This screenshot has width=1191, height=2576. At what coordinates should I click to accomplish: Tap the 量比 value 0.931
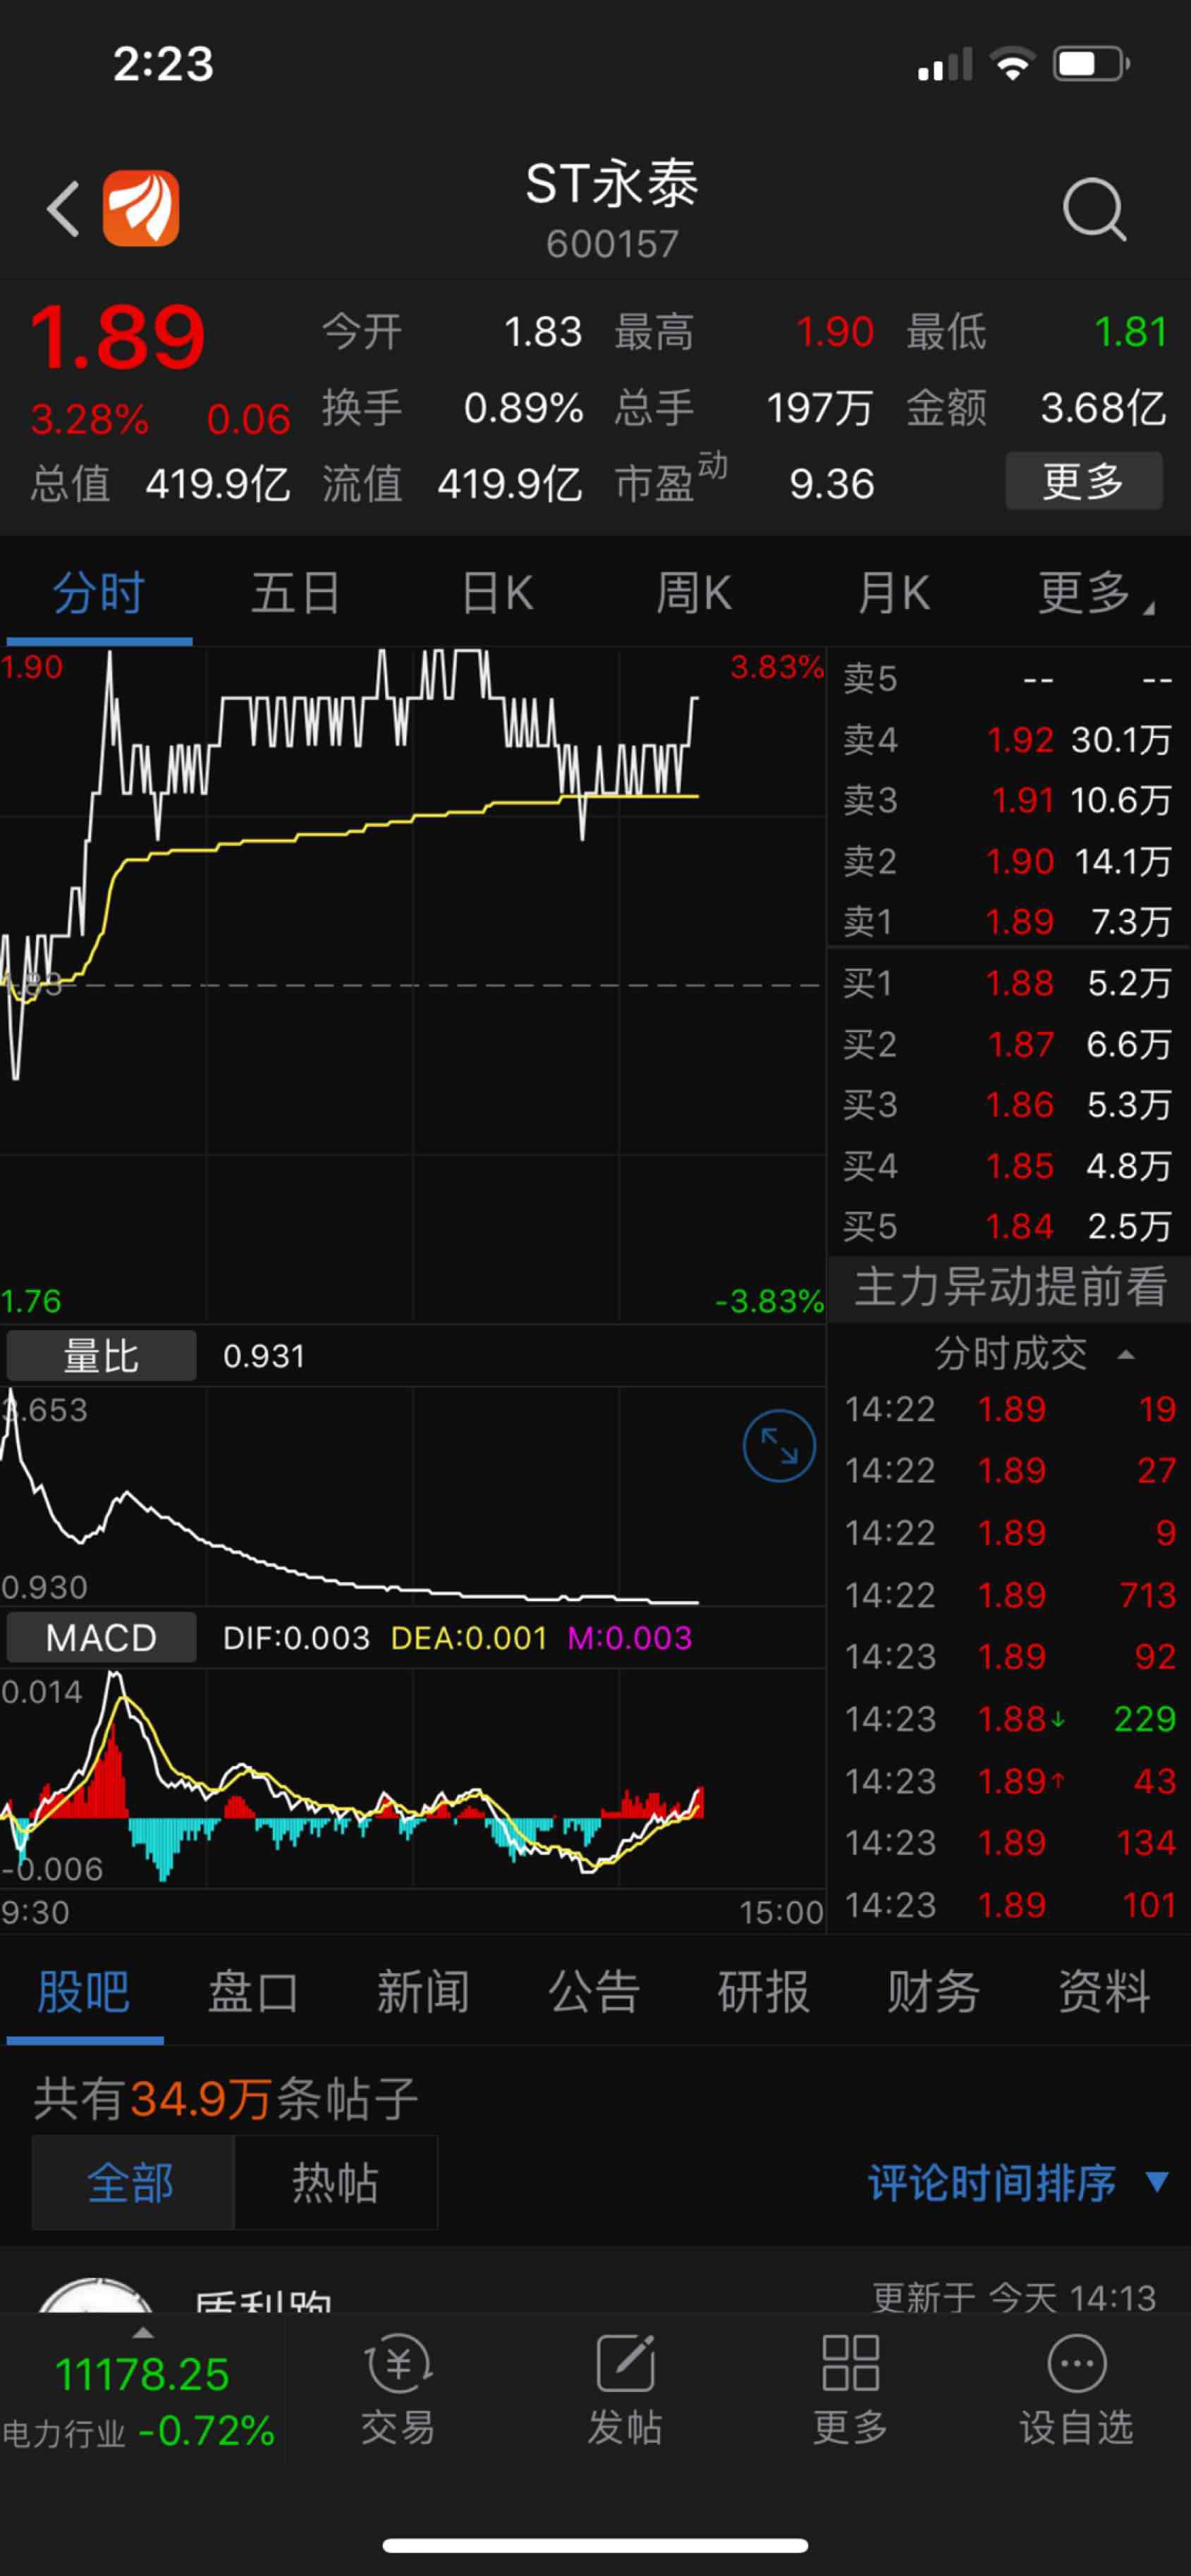pyautogui.click(x=264, y=1356)
